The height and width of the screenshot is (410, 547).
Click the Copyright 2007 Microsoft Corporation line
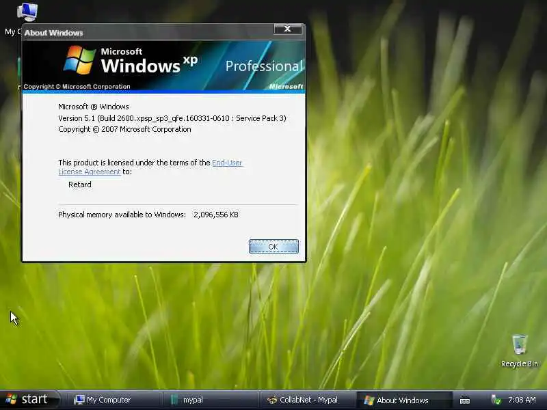click(x=124, y=129)
